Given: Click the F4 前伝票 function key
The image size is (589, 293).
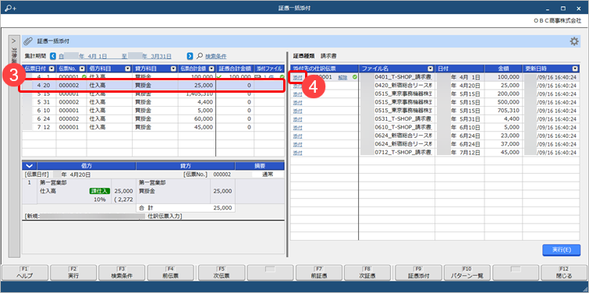Looking at the screenshot, I should pos(171,273).
